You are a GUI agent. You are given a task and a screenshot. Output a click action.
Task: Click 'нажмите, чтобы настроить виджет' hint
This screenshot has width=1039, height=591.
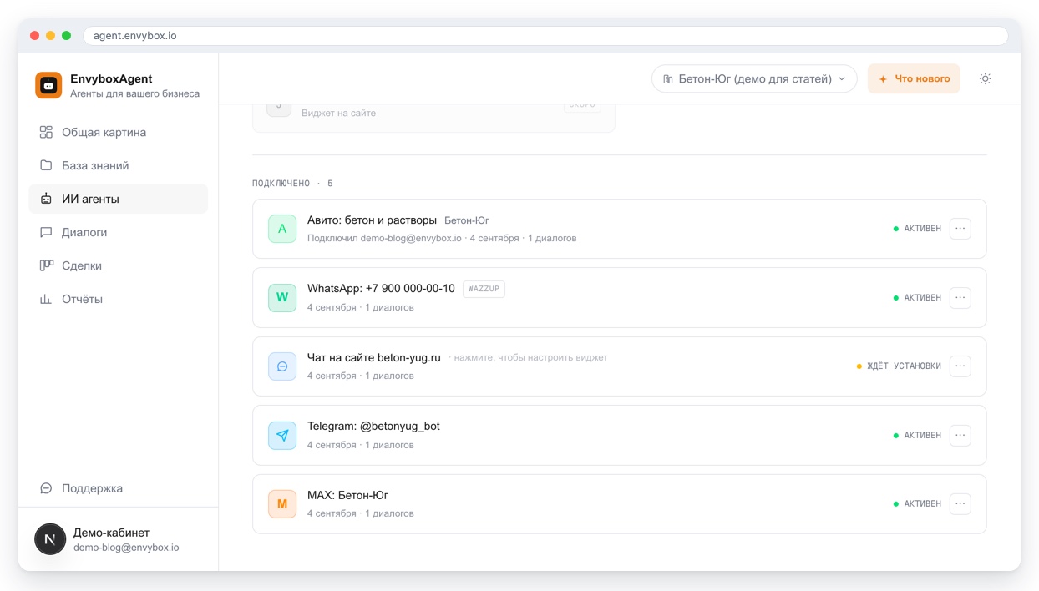click(530, 357)
